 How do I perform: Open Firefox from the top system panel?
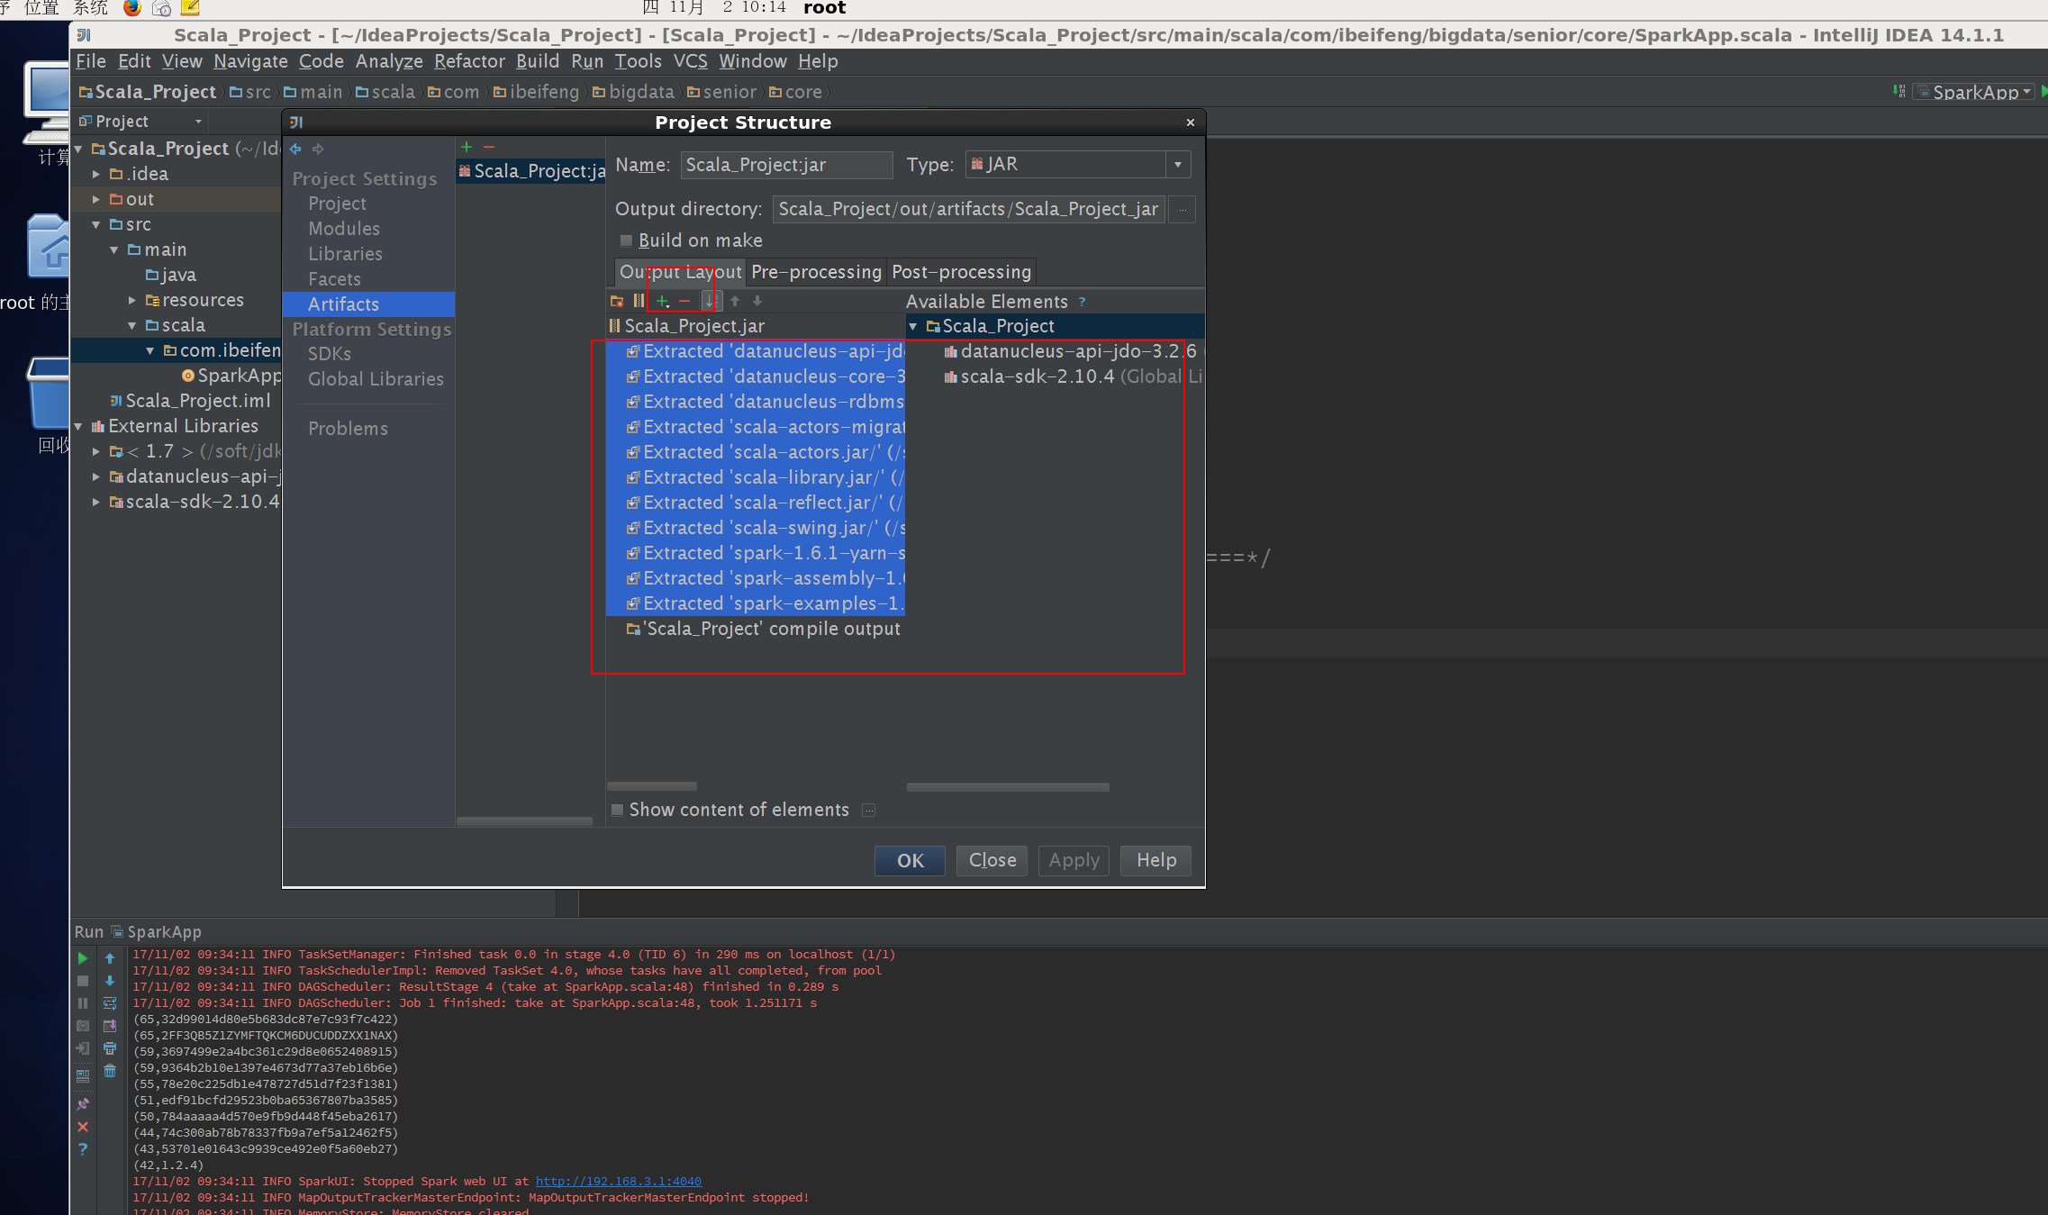[x=132, y=8]
